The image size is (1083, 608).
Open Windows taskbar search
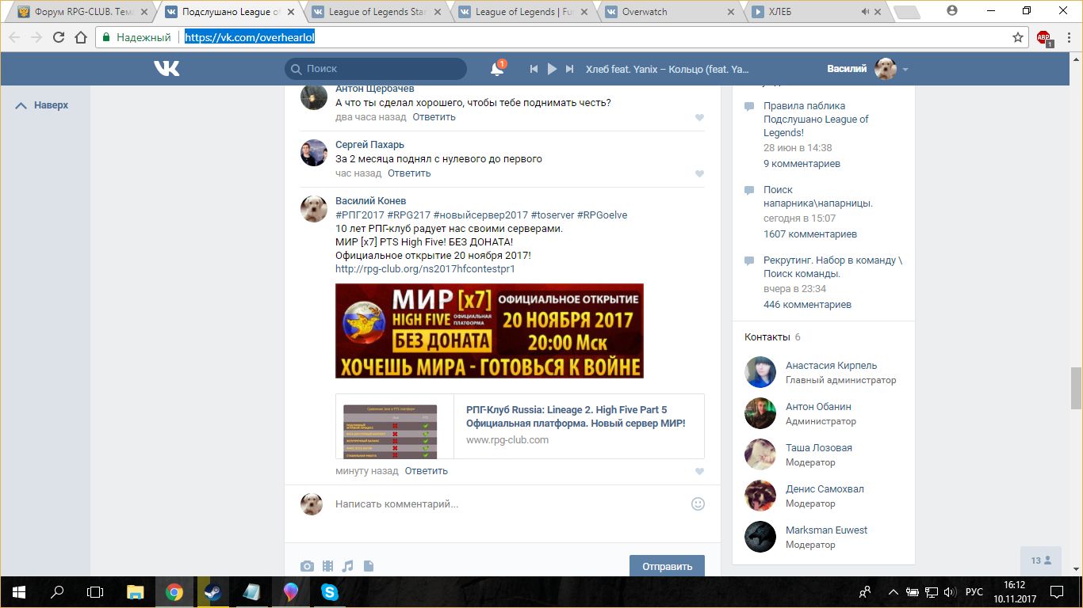coord(57,592)
